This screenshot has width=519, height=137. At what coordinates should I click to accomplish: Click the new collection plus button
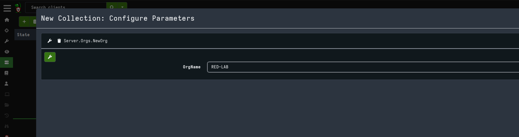pos(24,22)
